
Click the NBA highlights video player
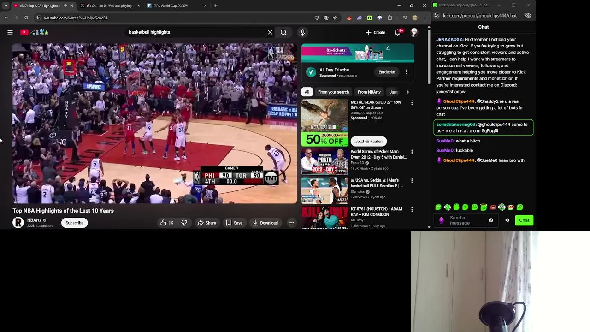(x=154, y=124)
